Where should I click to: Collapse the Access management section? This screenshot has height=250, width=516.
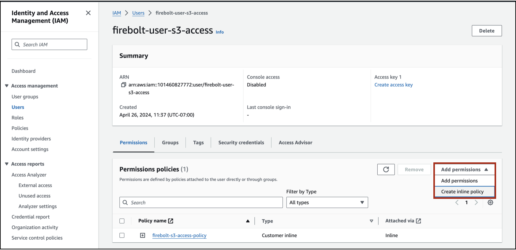(7, 86)
